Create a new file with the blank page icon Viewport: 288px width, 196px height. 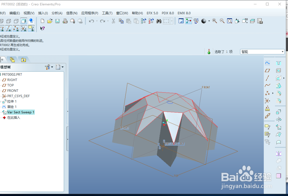coord(42,21)
